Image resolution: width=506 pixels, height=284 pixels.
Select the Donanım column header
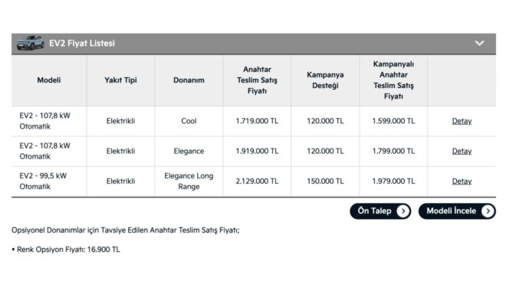pyautogui.click(x=189, y=80)
